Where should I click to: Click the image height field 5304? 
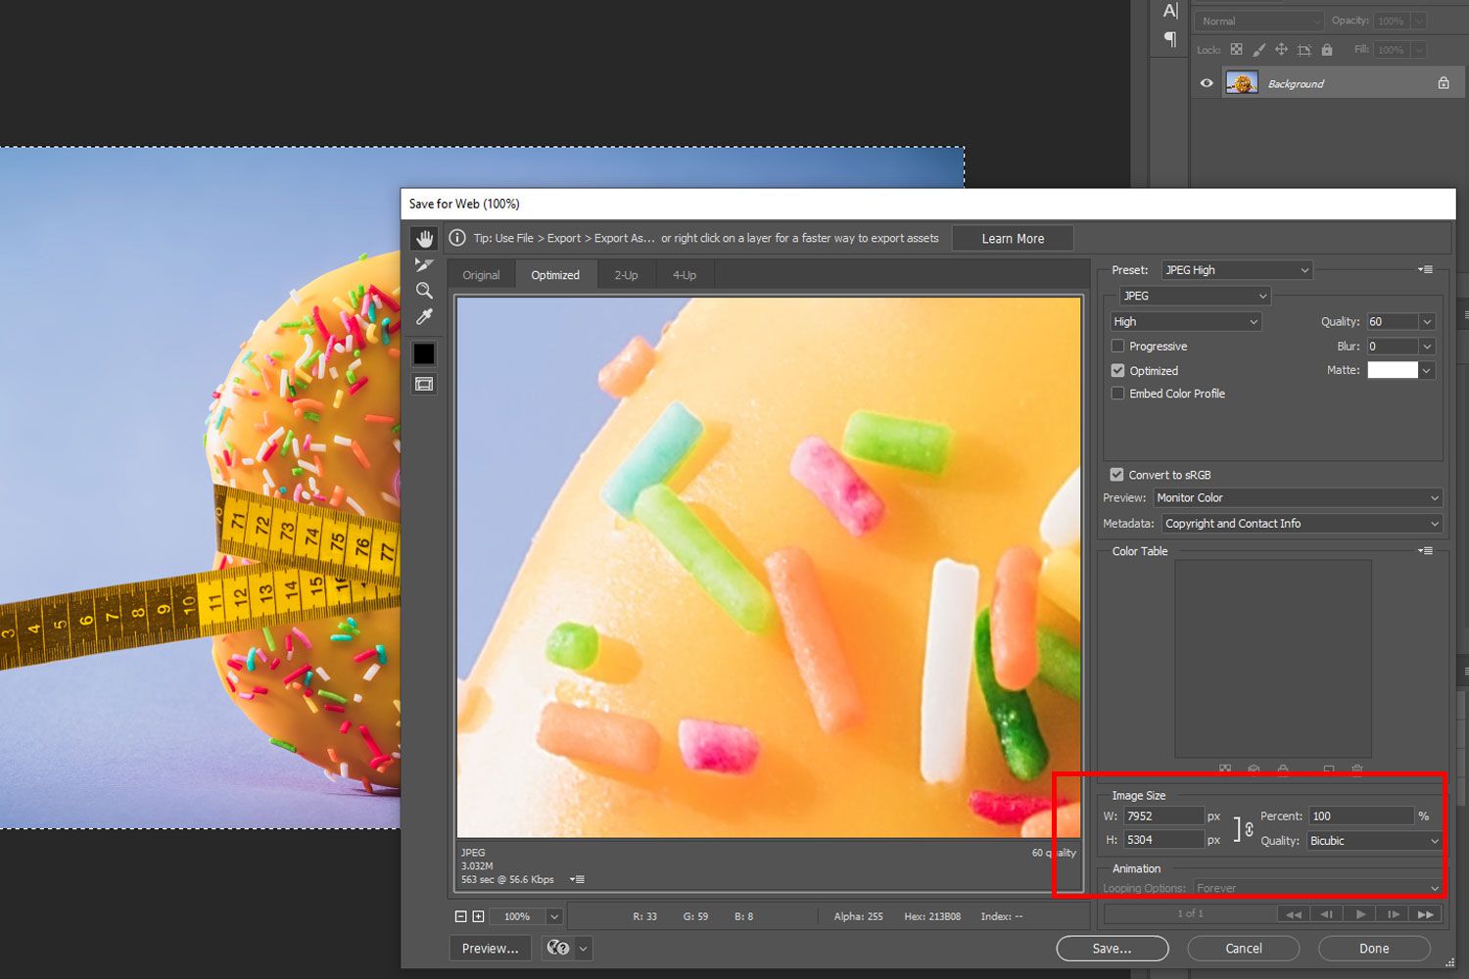1163,840
